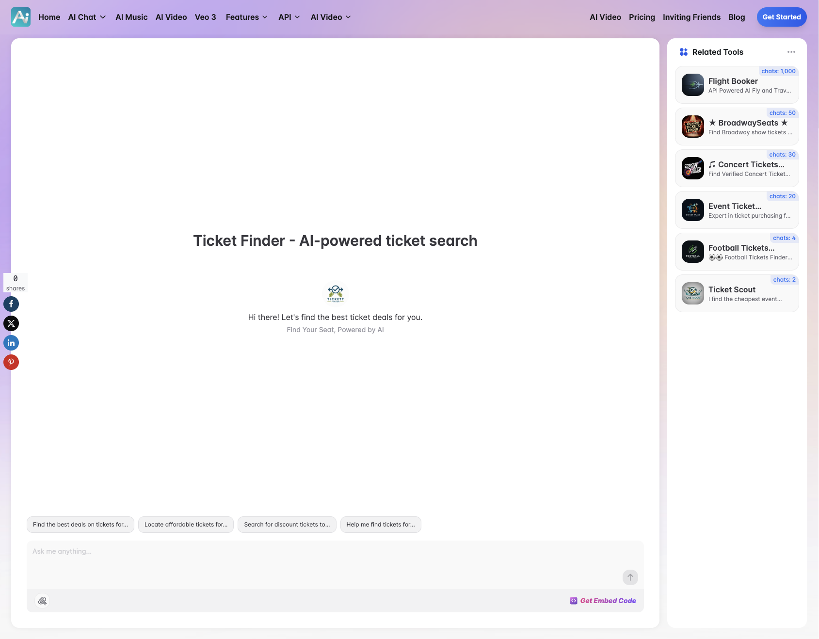The image size is (819, 639).
Task: Open the Veo 3 menu item
Action: (205, 17)
